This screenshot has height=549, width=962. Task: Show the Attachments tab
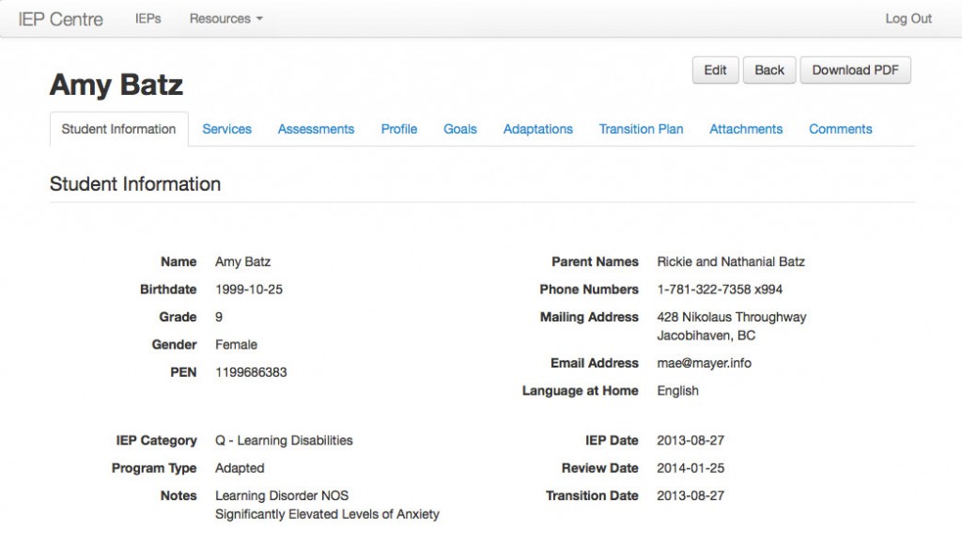tap(745, 130)
